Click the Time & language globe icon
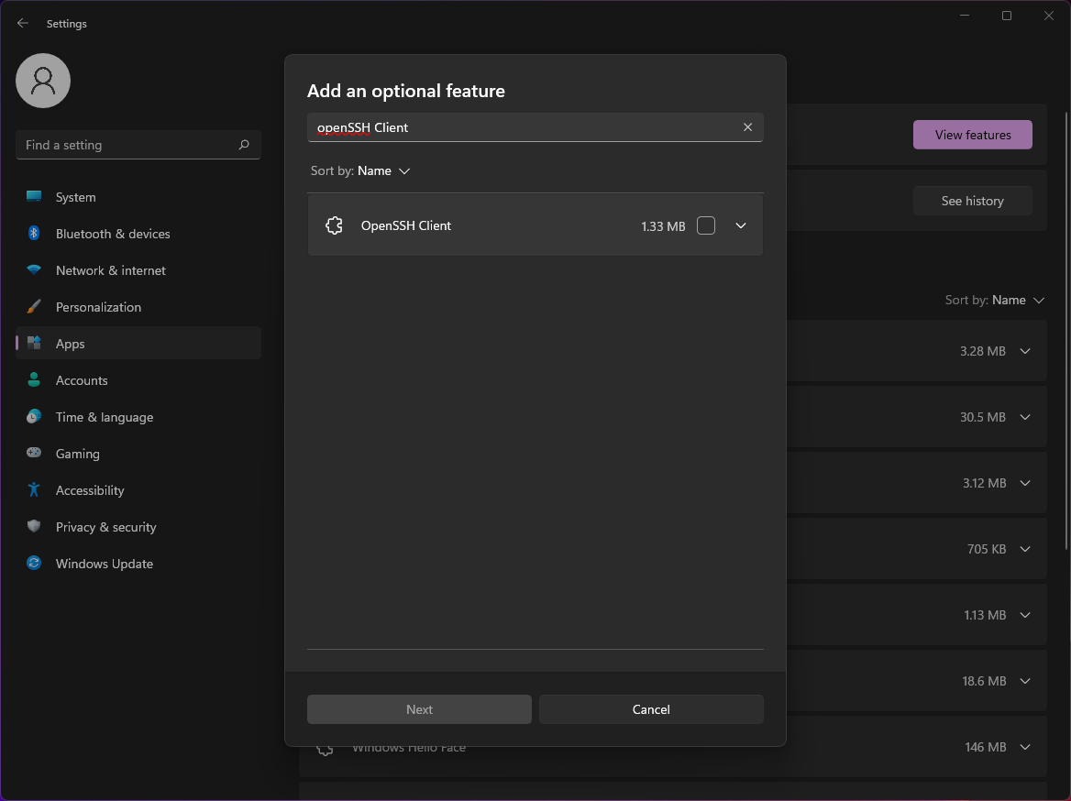The width and height of the screenshot is (1071, 801). (x=33, y=417)
